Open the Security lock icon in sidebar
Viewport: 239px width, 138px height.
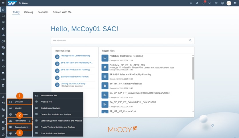click(x=3, y=116)
